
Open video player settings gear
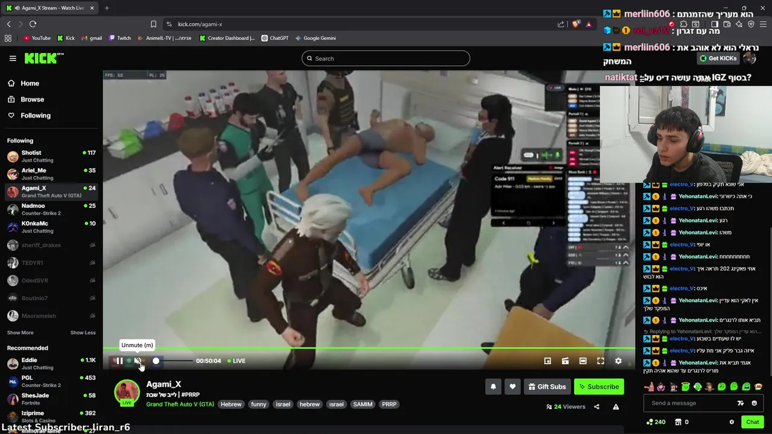pyautogui.click(x=618, y=361)
